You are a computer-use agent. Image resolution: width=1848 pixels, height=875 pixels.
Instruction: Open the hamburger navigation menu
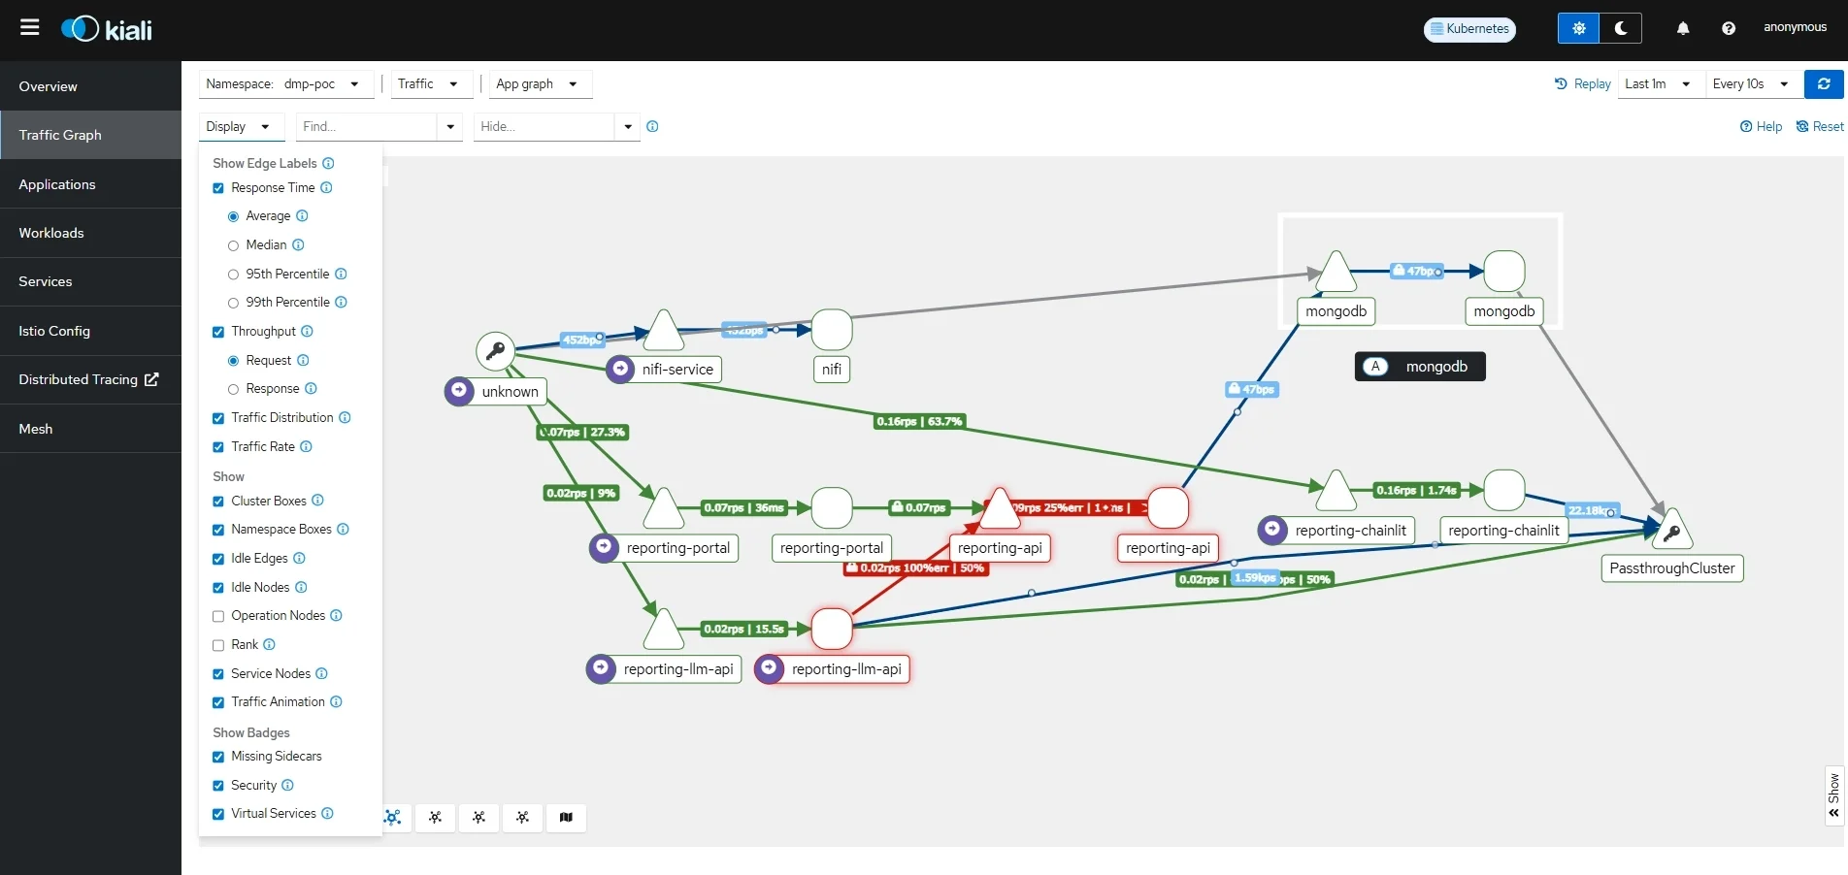[x=30, y=27]
